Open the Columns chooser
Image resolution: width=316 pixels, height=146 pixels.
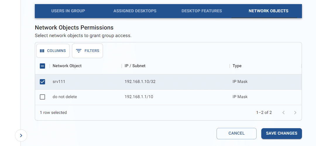(53, 51)
